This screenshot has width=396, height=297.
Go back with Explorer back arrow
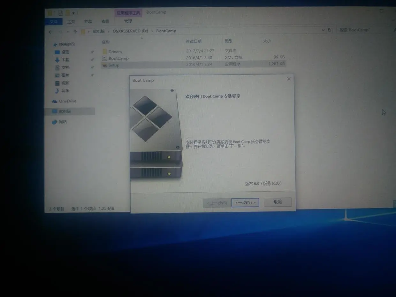[x=51, y=31]
